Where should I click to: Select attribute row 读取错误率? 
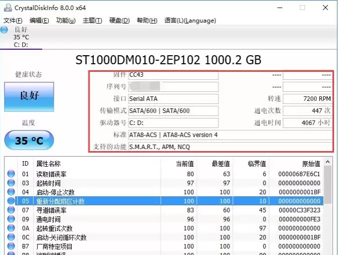164,174
